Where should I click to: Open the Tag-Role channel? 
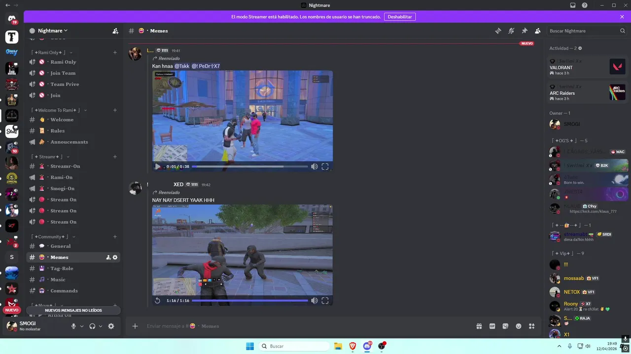pyautogui.click(x=73, y=268)
